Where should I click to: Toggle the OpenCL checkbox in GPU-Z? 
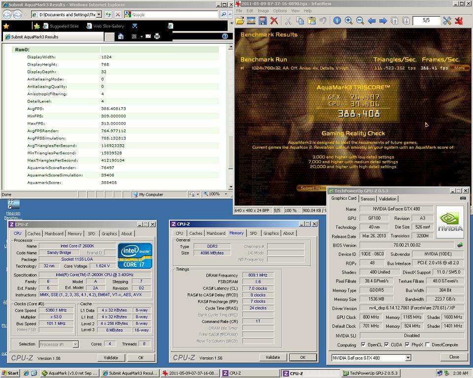coord(363,345)
